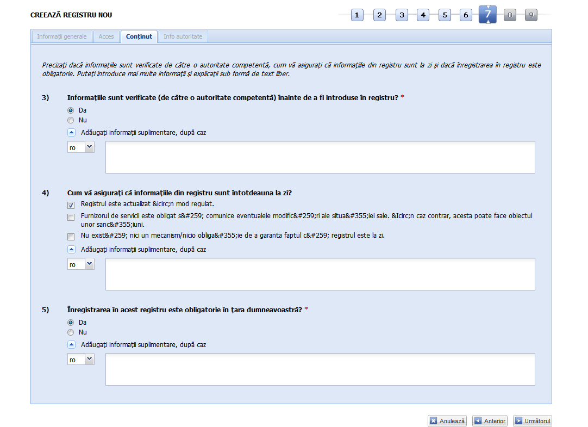588x427 pixels.
Task: Open the Acces tab
Action: (107, 36)
